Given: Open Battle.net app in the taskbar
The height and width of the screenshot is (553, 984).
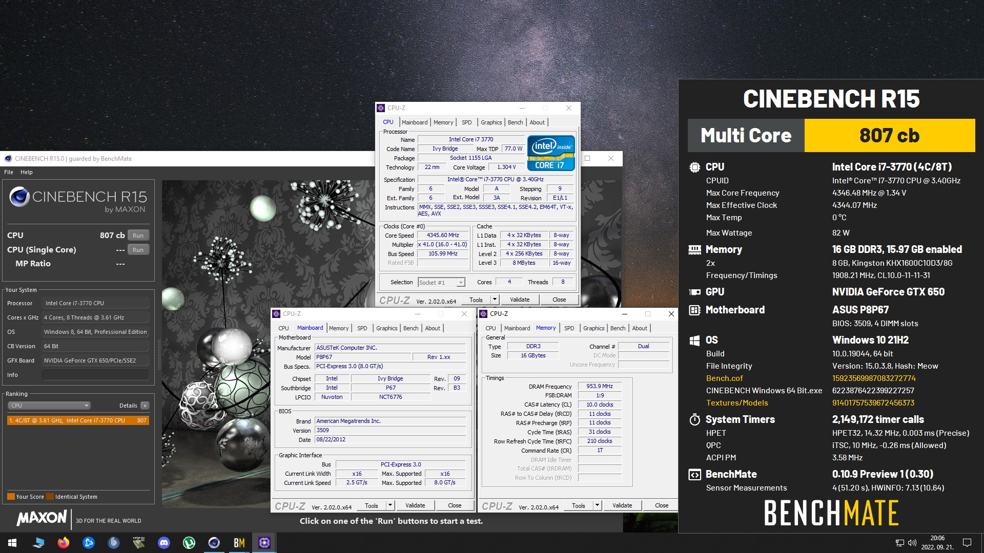Looking at the screenshot, I should (89, 543).
